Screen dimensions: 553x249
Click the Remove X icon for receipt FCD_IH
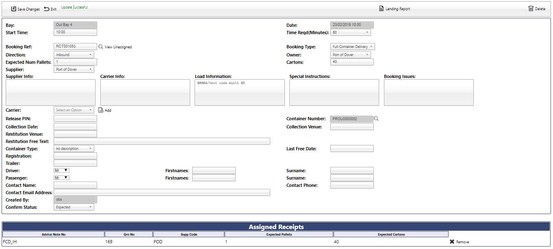click(x=452, y=242)
